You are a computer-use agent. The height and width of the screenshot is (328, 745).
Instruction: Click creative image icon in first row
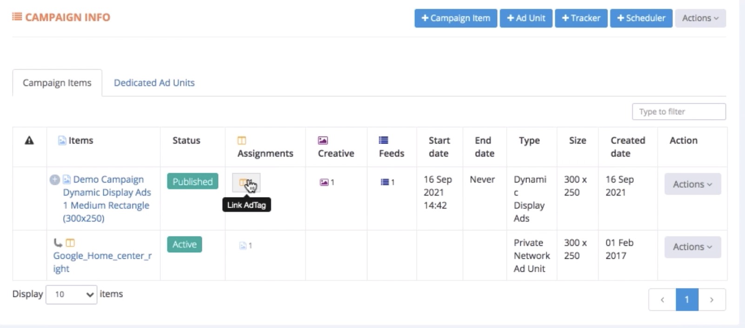pyautogui.click(x=324, y=182)
